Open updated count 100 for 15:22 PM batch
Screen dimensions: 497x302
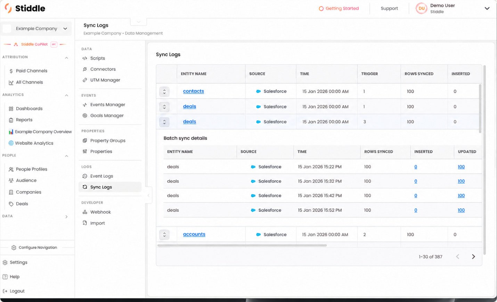[461, 167]
